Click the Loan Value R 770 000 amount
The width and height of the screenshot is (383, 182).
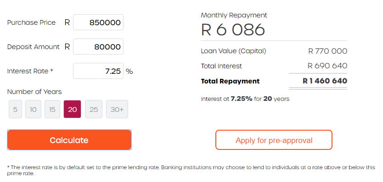327,51
